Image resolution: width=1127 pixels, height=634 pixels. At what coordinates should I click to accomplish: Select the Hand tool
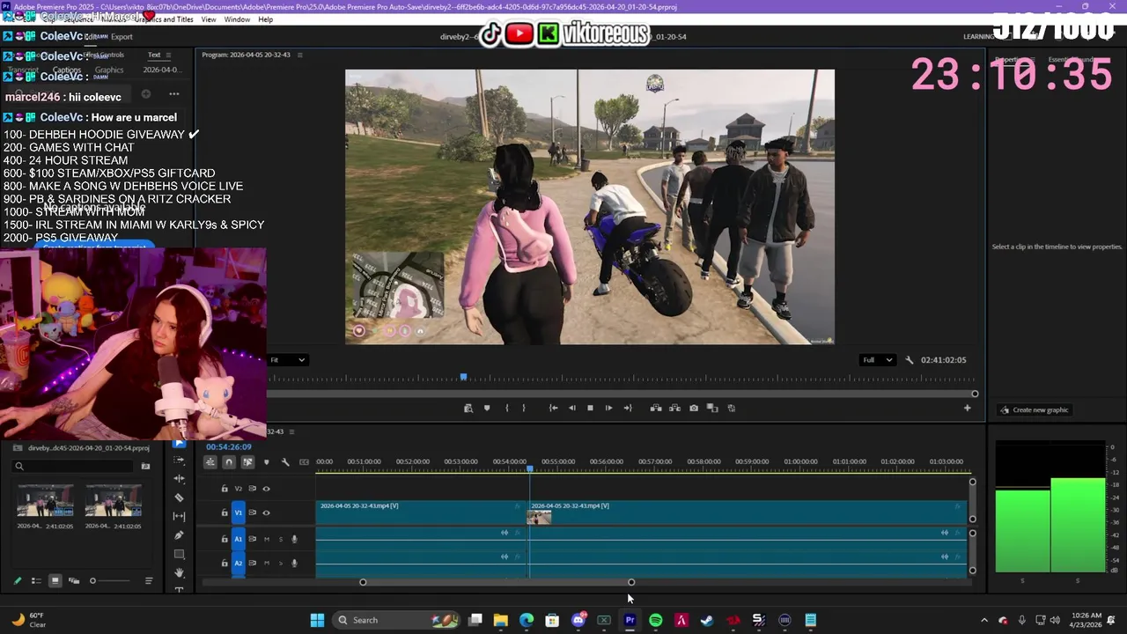[x=180, y=572]
